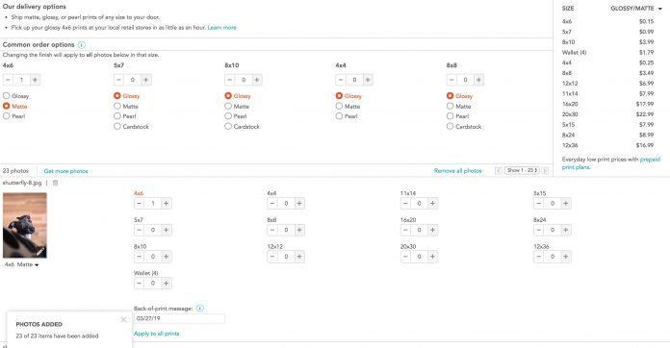Click the 23 photos count label
Screen dimensions: 670x348
click(x=15, y=170)
